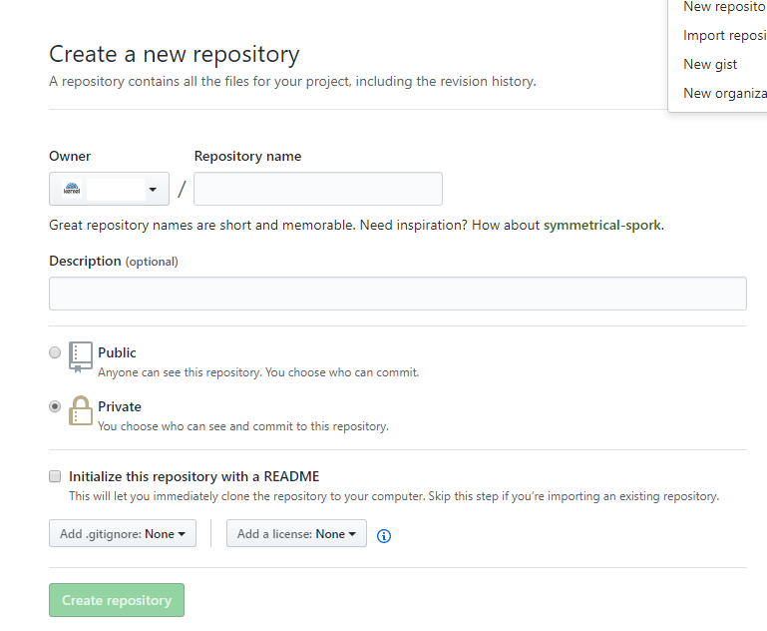
Task: Enable Initialize this repository with a README
Action: point(55,477)
